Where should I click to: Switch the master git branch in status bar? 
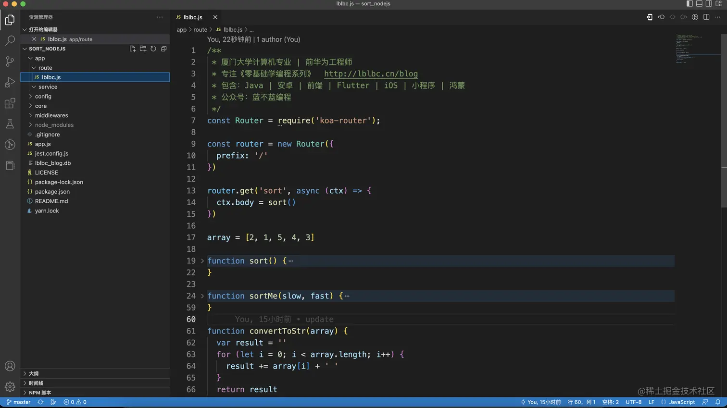click(18, 402)
